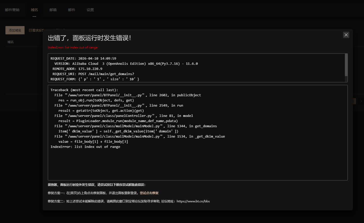
Task: Open the 邮件营销 section in the top bar
Action: coord(12,10)
